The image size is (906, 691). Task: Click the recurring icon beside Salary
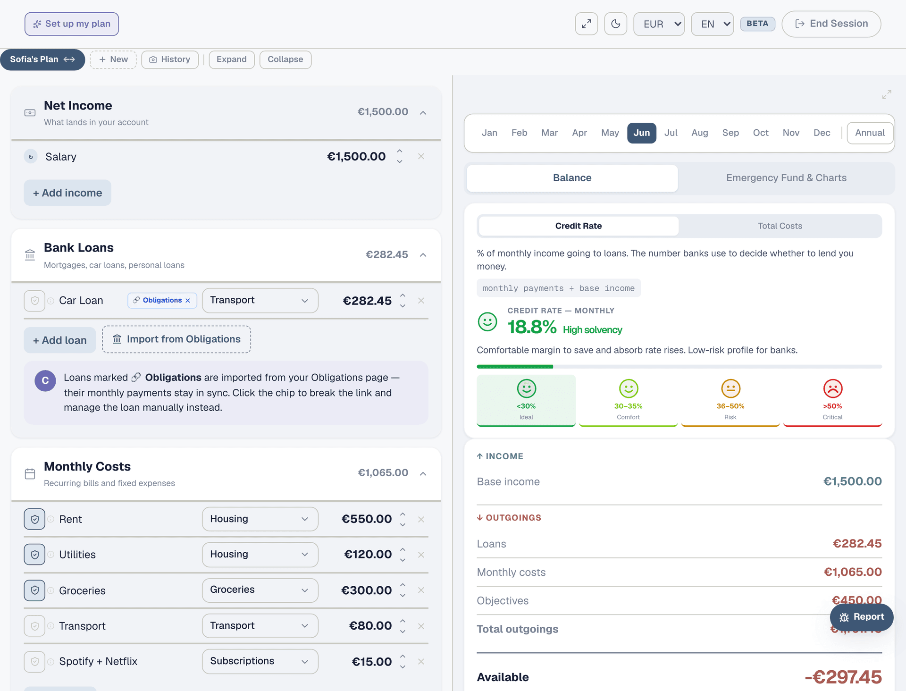pyautogui.click(x=31, y=157)
